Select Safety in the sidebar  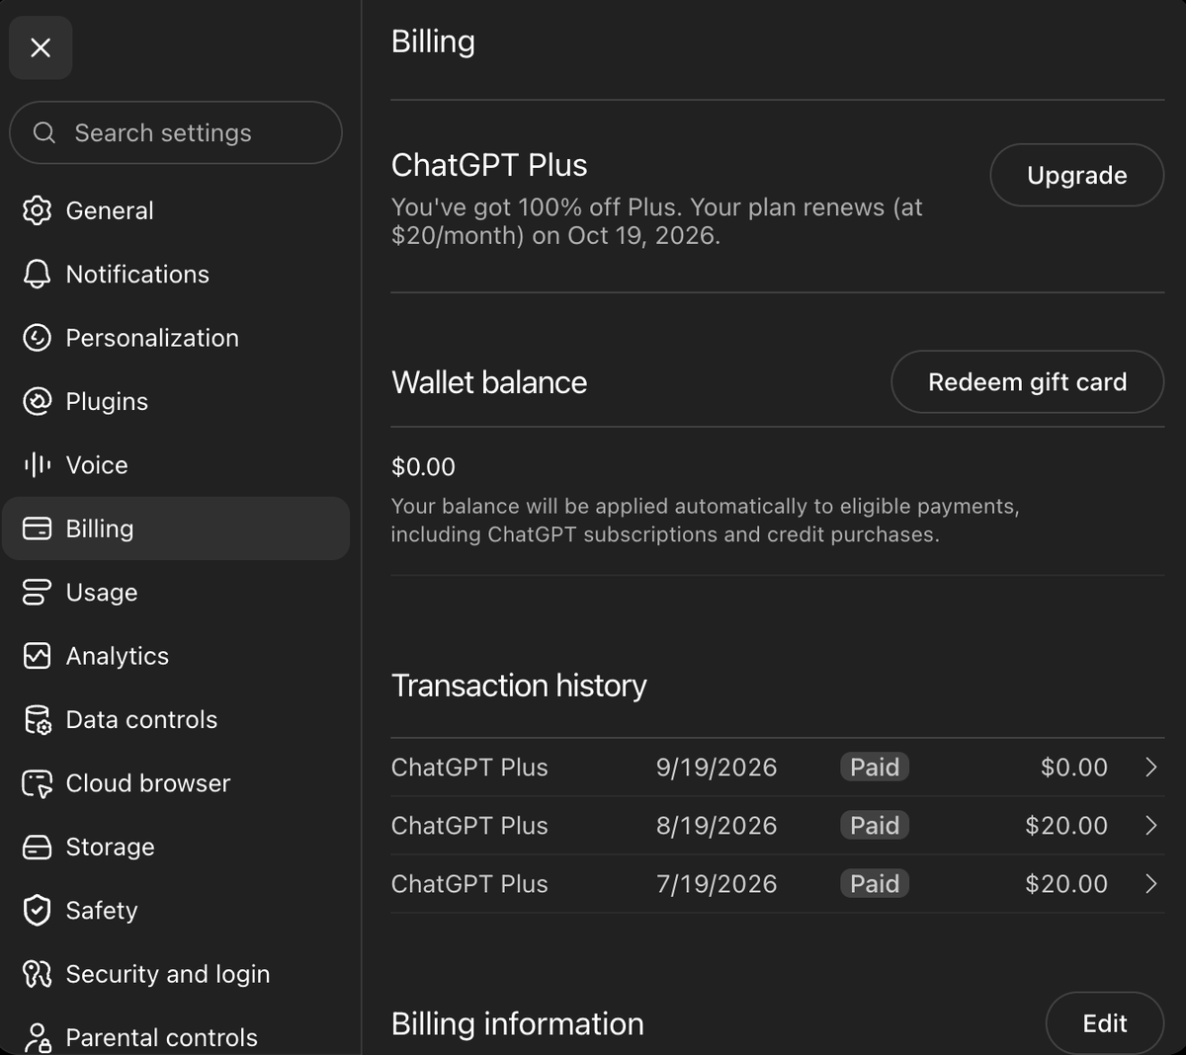(176, 910)
